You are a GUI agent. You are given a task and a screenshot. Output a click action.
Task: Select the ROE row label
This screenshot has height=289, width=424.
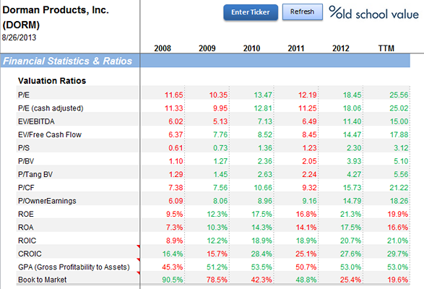26,214
